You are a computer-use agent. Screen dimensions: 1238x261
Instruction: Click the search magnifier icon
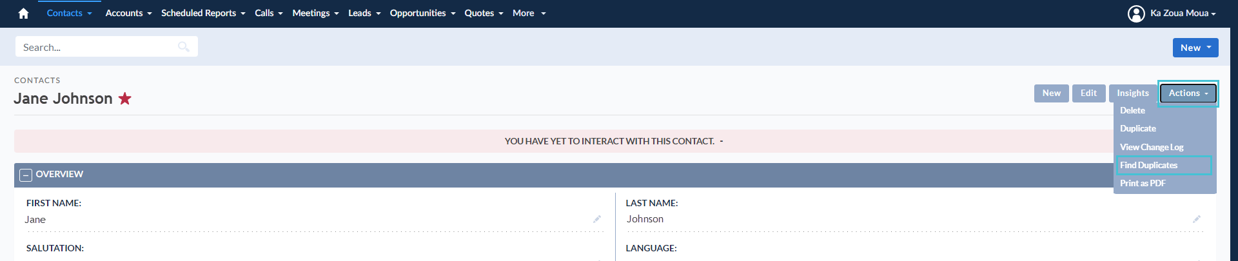pos(184,46)
